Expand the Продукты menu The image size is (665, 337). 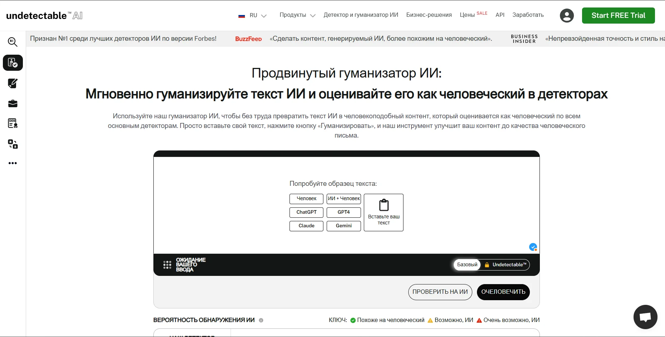coord(297,15)
